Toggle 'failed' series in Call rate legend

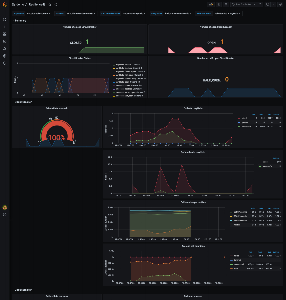click(x=244, y=118)
